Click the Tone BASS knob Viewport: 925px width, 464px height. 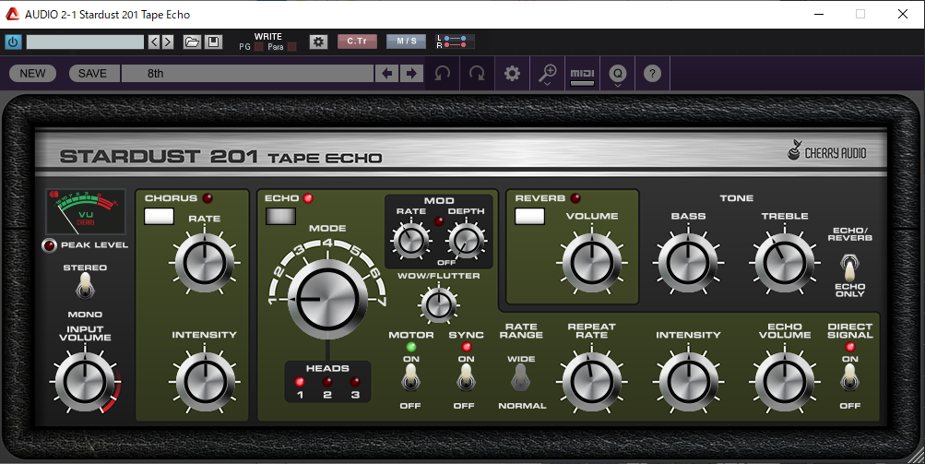(688, 263)
